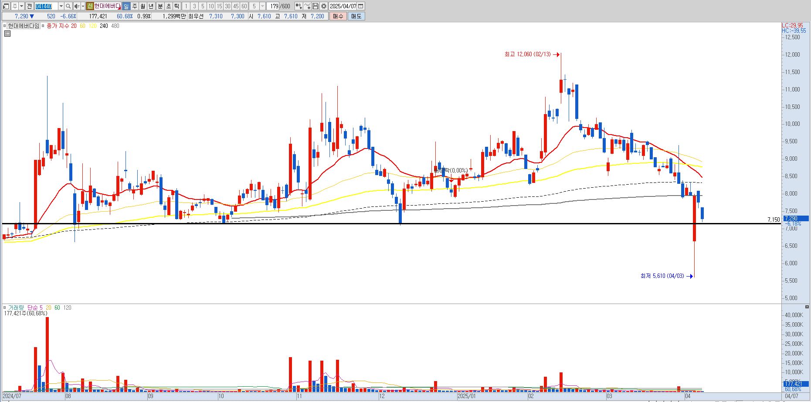Click the 매수 buy button
This screenshot has height=402, width=811.
click(338, 16)
